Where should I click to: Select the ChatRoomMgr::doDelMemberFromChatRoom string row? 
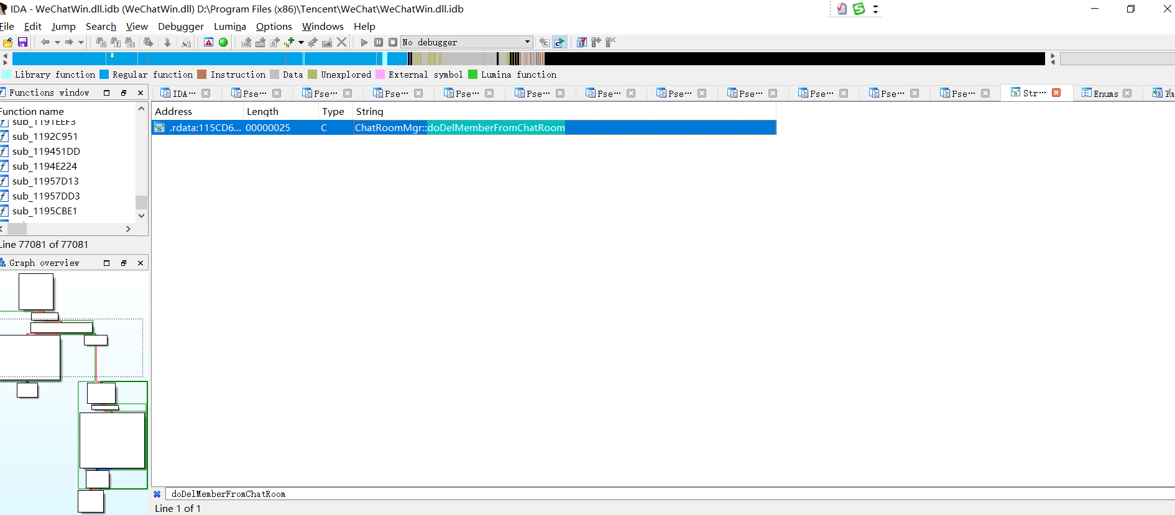coord(464,127)
